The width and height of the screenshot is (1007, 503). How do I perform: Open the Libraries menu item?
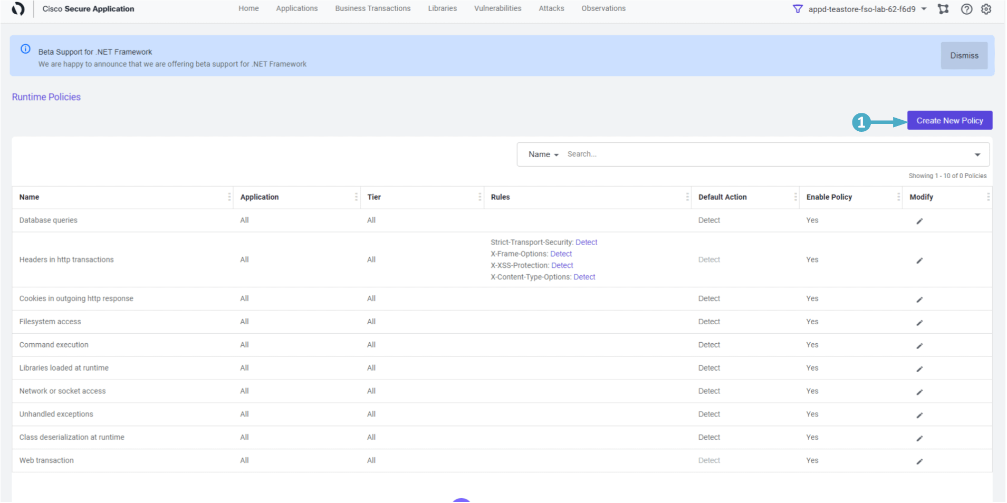tap(442, 8)
